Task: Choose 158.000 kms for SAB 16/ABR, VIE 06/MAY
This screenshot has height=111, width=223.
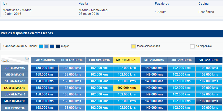Action: click(45, 75)
